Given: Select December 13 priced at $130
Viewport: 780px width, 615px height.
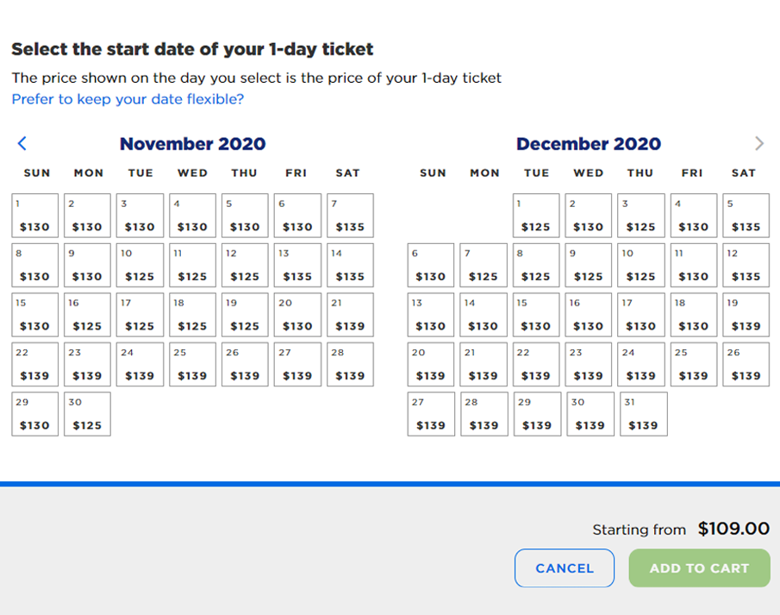Looking at the screenshot, I should 431,316.
